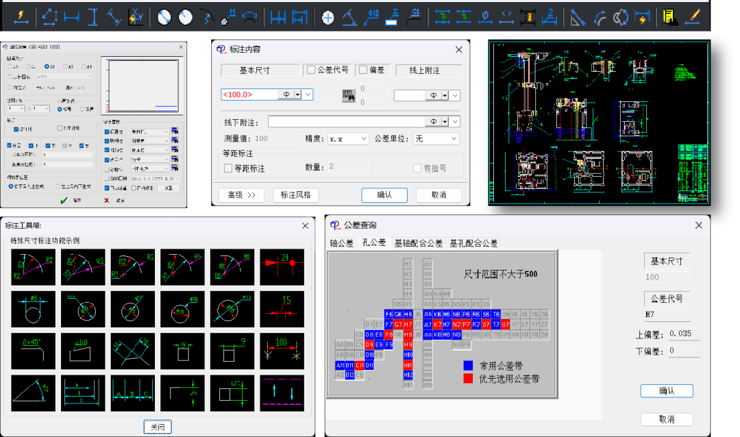This screenshot has width=740, height=437.
Task: Select the A0 paper size radio button
Action: coord(10,66)
